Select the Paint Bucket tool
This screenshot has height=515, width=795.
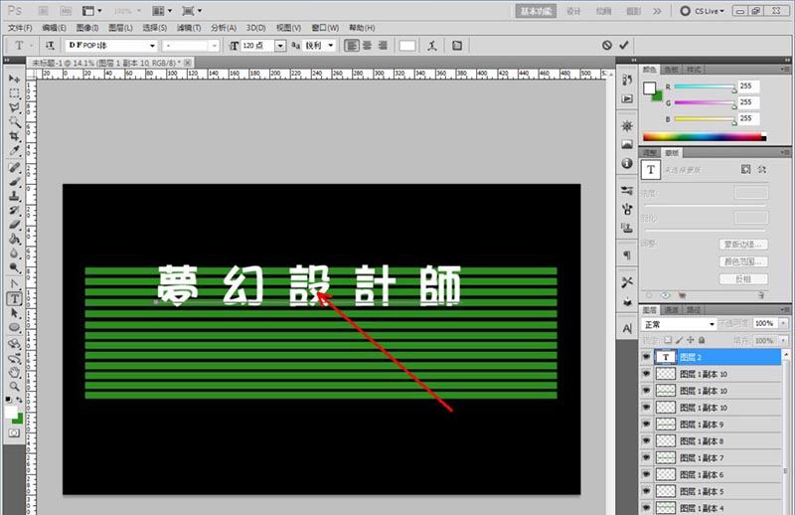click(14, 239)
